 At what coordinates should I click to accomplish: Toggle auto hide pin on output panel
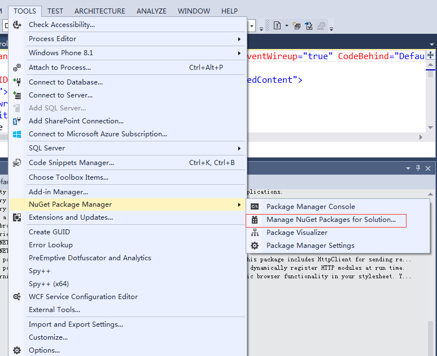click(418, 168)
